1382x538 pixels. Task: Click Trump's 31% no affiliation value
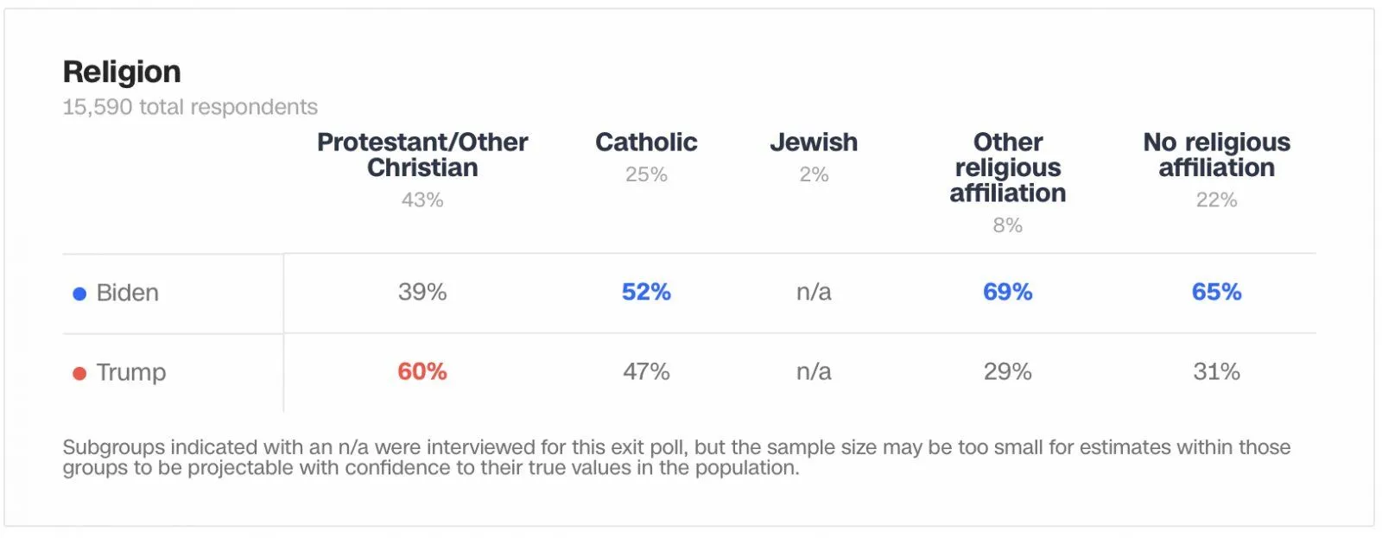pyautogui.click(x=1216, y=371)
